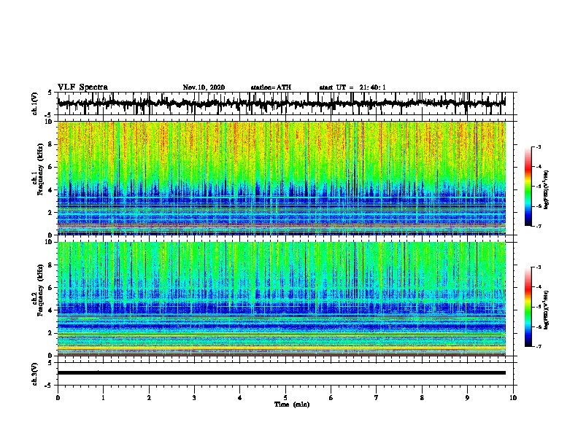
Task: Click the date "Nov.10, 2020"
Action: [x=204, y=87]
